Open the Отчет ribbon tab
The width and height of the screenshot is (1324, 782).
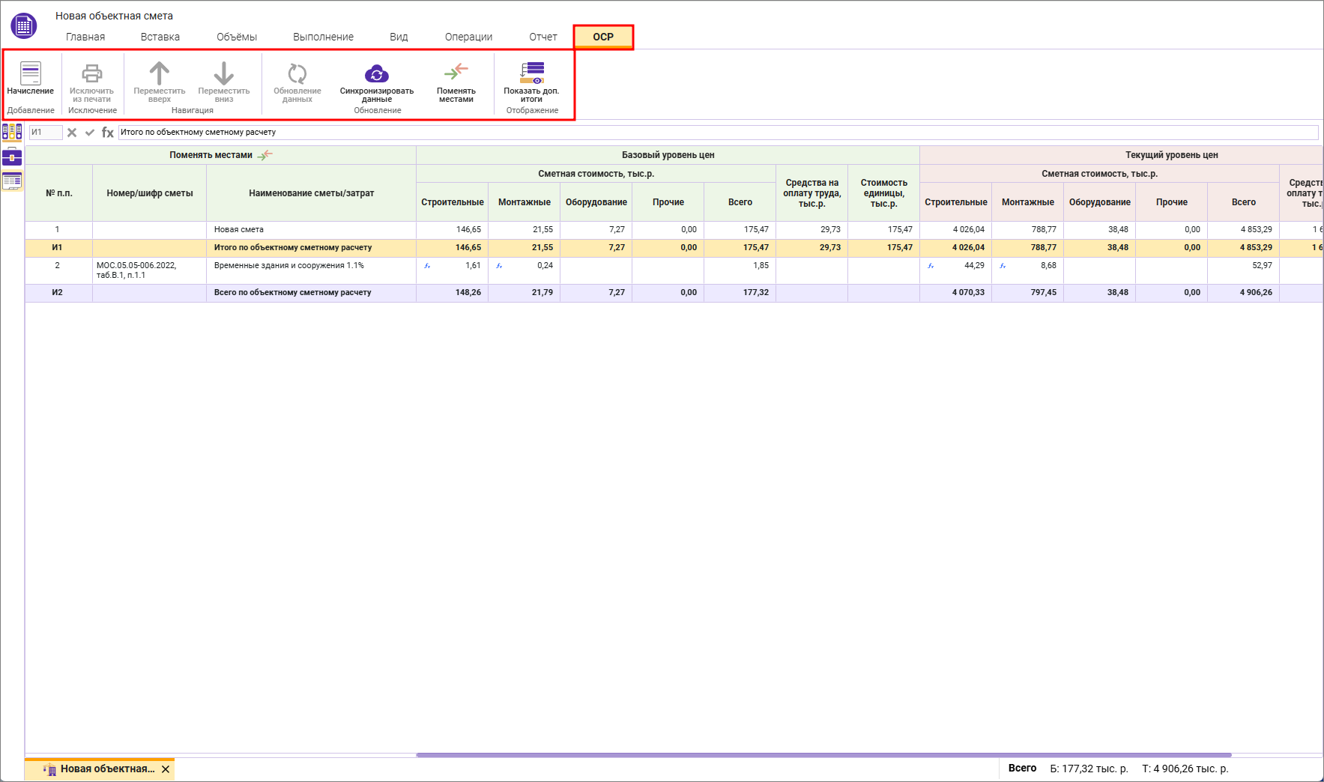pos(543,37)
